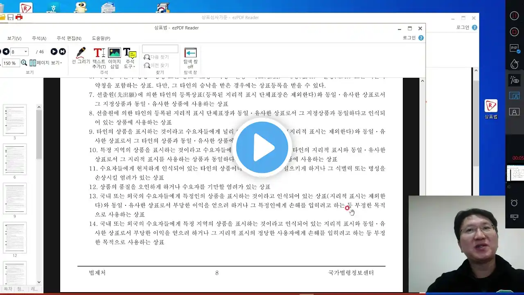Switch to the 레... tab in navigation pane
The image size is (524, 295).
click(34, 289)
